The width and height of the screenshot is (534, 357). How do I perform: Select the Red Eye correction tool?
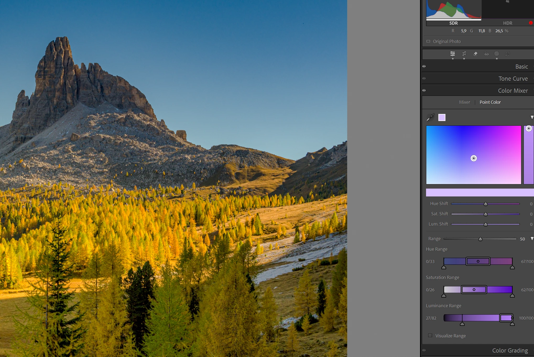(x=486, y=54)
